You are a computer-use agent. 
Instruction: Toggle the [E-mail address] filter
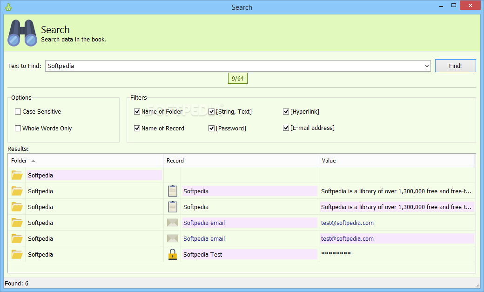tap(286, 128)
